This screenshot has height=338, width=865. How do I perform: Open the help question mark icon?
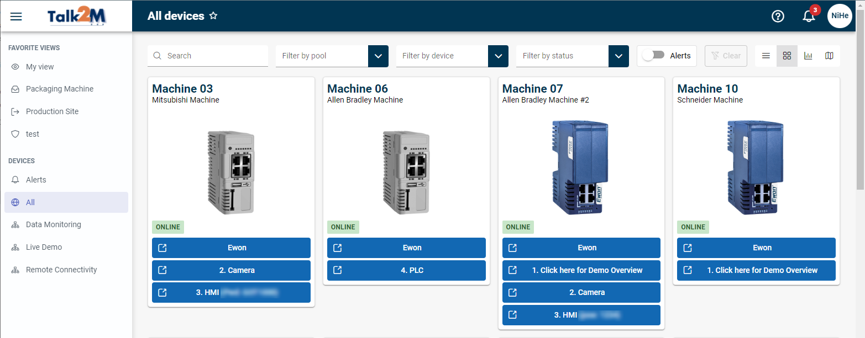pyautogui.click(x=778, y=16)
